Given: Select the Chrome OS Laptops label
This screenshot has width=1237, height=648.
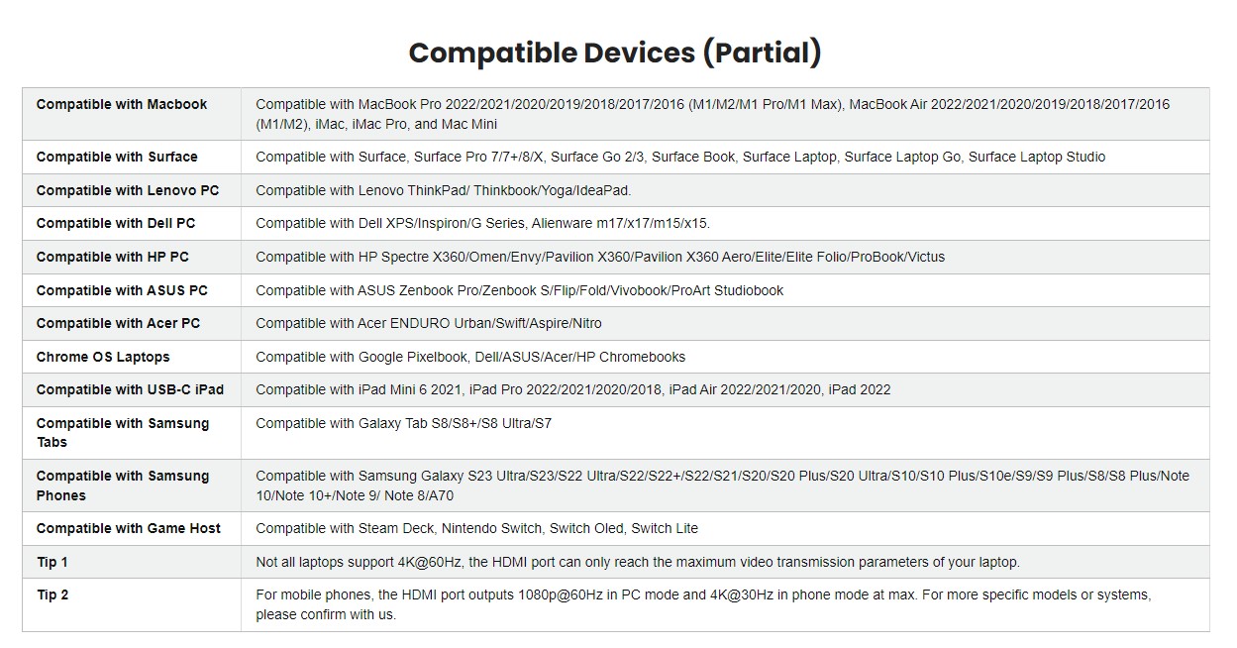Looking at the screenshot, I should (103, 357).
